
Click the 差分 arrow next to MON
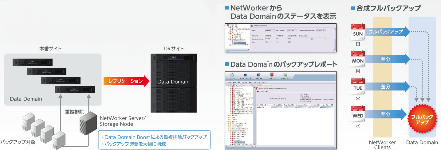pyautogui.click(x=388, y=59)
